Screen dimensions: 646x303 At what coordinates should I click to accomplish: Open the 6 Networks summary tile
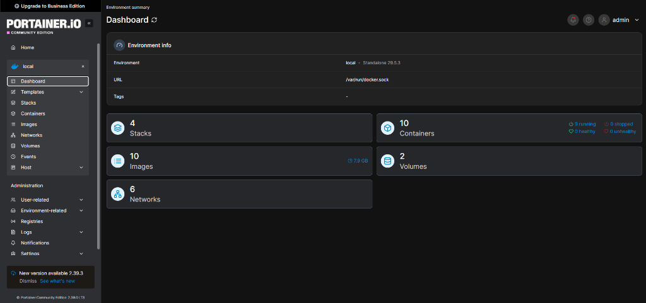pos(239,193)
